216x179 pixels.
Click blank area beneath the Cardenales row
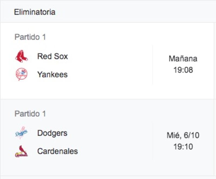83,167
